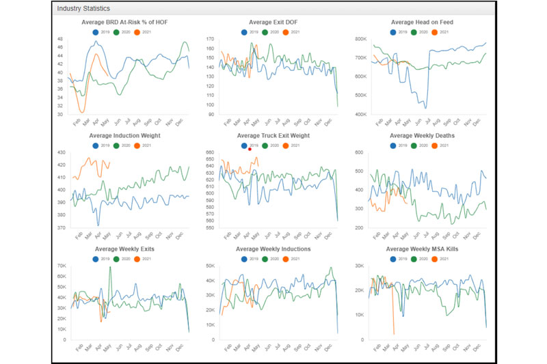
Task: Click orange 2021 dot in Average Truck Exit Weight
Action: click(x=286, y=145)
